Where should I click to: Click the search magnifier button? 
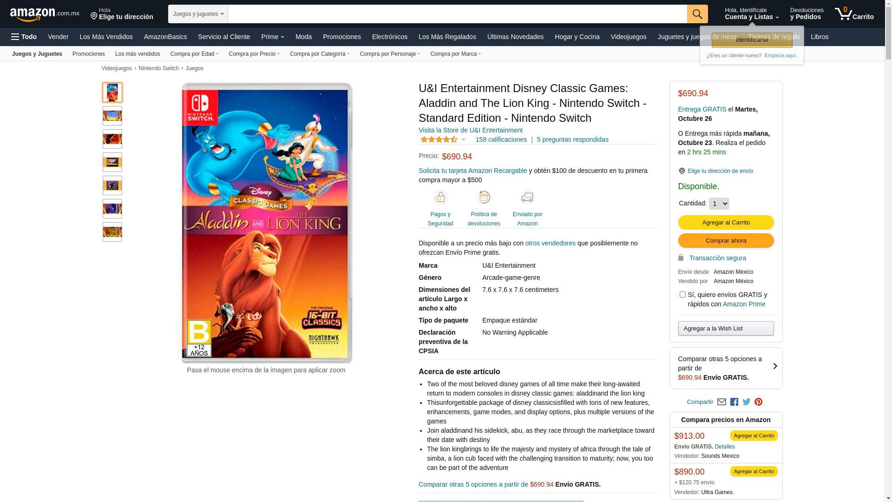(x=697, y=14)
